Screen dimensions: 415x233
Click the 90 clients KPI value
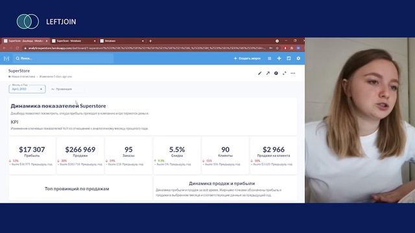(225, 150)
